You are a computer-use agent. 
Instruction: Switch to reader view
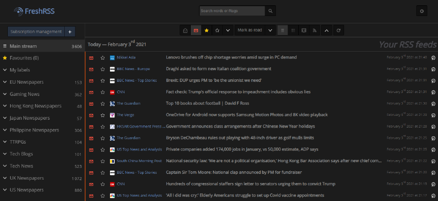point(304,31)
